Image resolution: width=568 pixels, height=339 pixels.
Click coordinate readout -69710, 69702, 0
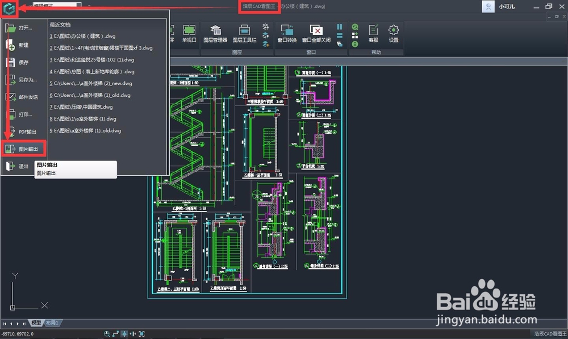[18, 334]
